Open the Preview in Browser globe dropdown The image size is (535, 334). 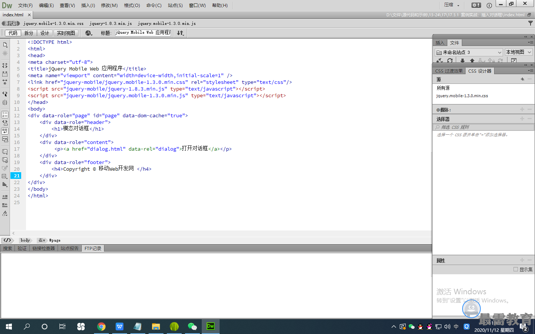[x=89, y=33]
